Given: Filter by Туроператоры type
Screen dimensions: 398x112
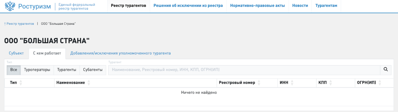Looking at the screenshot, I should click(x=37, y=70).
